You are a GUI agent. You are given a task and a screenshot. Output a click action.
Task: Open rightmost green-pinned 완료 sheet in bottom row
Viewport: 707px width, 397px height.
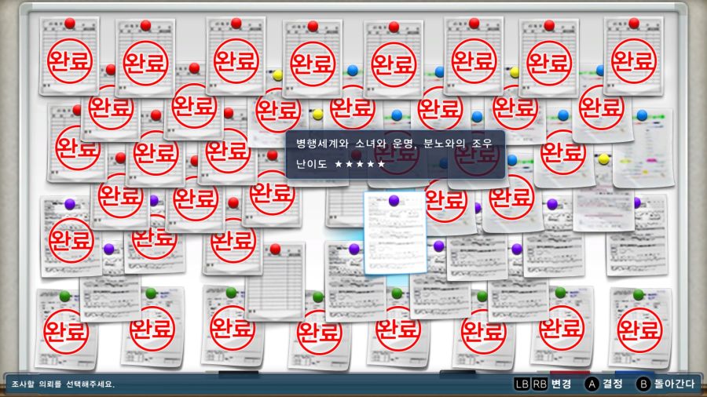click(x=639, y=329)
